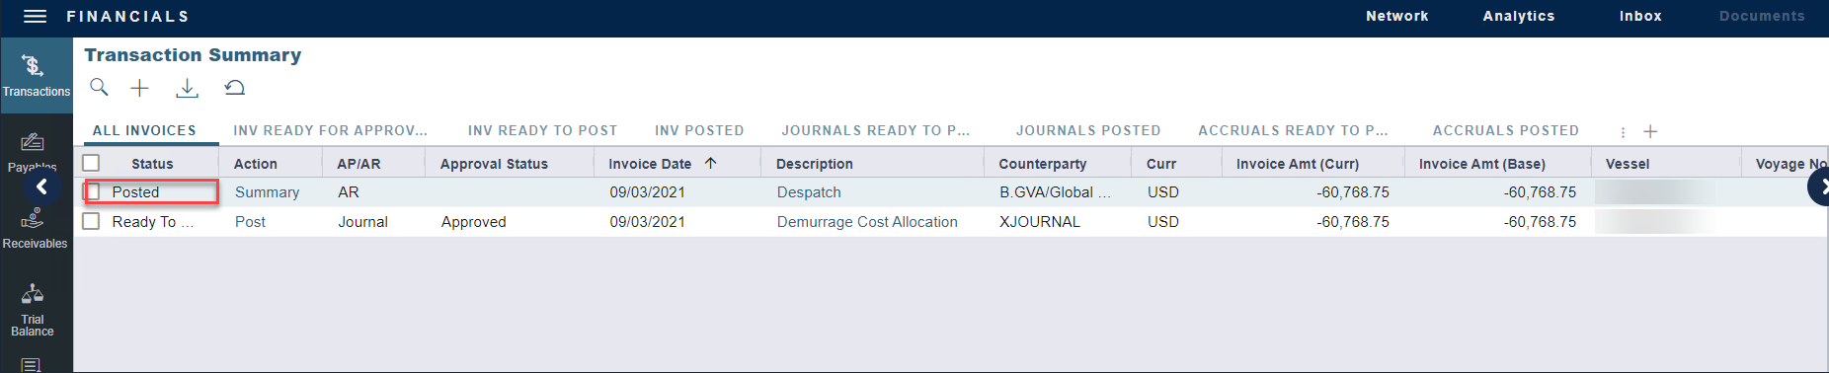Check the Posted invoice row checkbox

click(x=92, y=191)
